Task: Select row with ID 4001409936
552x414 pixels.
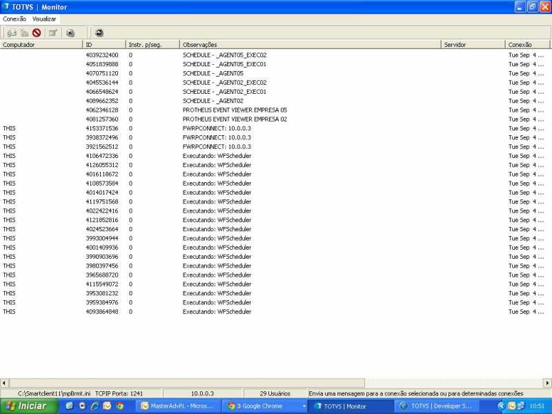Action: (275, 248)
